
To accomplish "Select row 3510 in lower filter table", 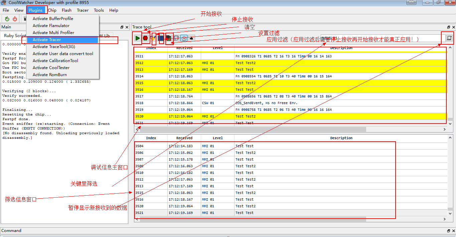I will pos(291,173).
